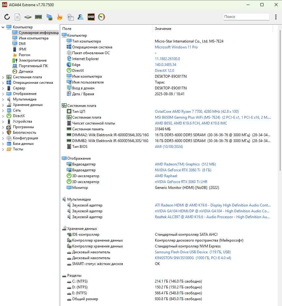
Task: Open the Realtek ALC897 audio adapter link
Action: [212, 217]
